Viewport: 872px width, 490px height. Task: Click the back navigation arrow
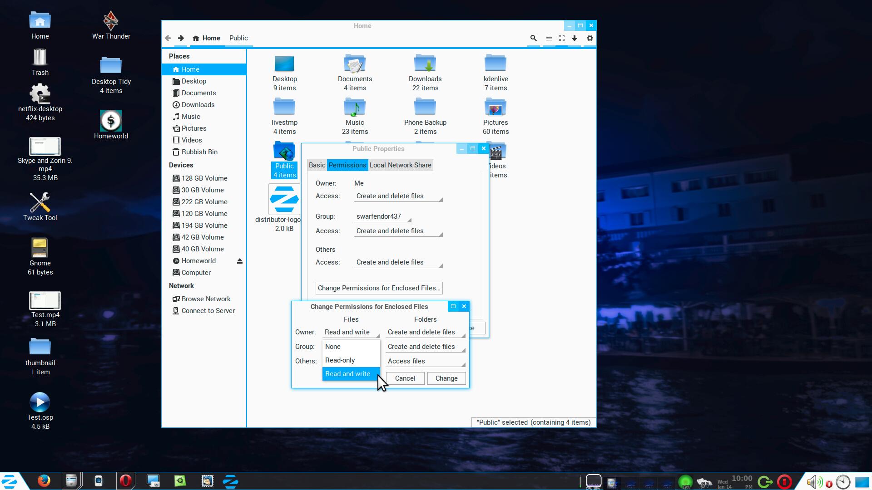coord(168,38)
